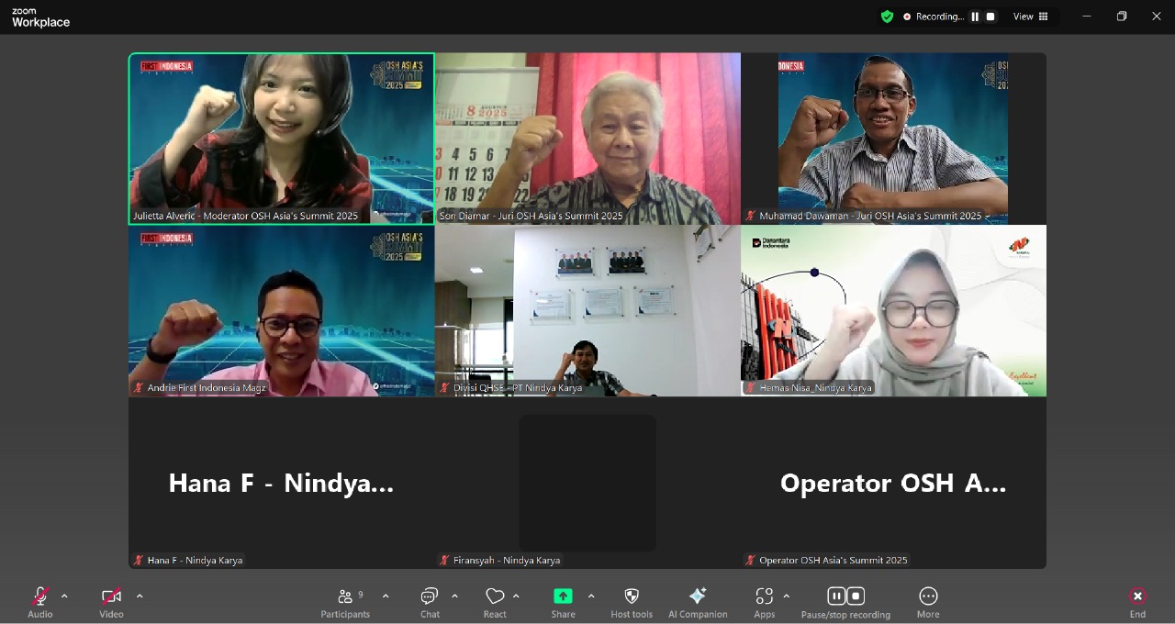Click the green encryption shield icon
Screen dimensions: 1175x624
[887, 17]
